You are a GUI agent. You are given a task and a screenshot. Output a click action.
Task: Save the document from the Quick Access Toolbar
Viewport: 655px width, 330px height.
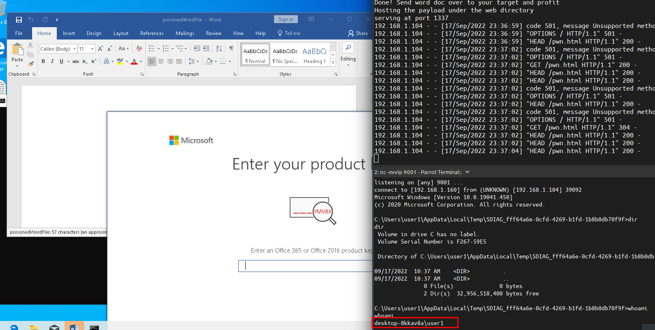coord(19,19)
